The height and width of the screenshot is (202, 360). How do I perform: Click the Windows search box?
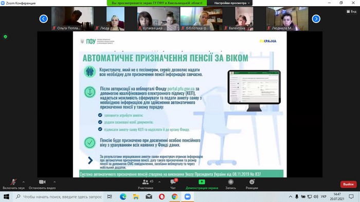point(59,196)
